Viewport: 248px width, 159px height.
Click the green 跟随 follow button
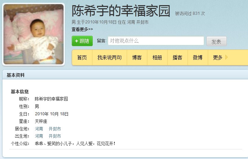[x=82, y=41]
